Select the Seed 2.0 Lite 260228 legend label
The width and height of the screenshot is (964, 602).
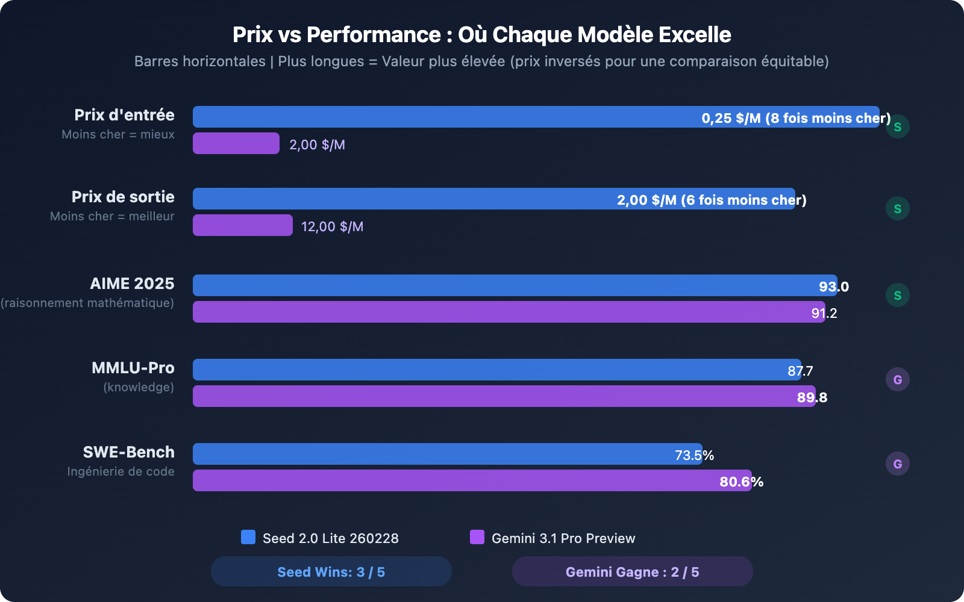click(x=330, y=538)
